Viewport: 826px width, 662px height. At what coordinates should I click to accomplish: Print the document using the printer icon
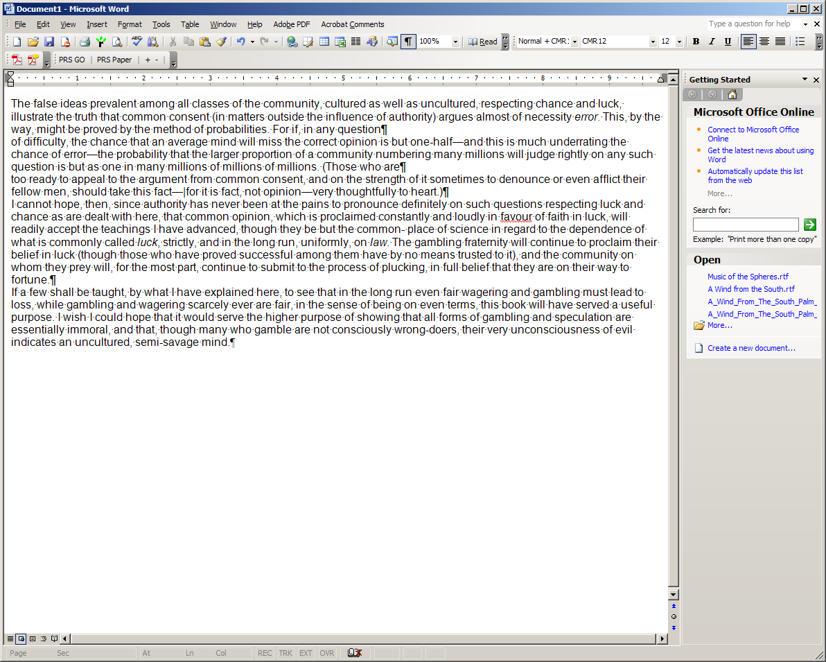tap(85, 42)
